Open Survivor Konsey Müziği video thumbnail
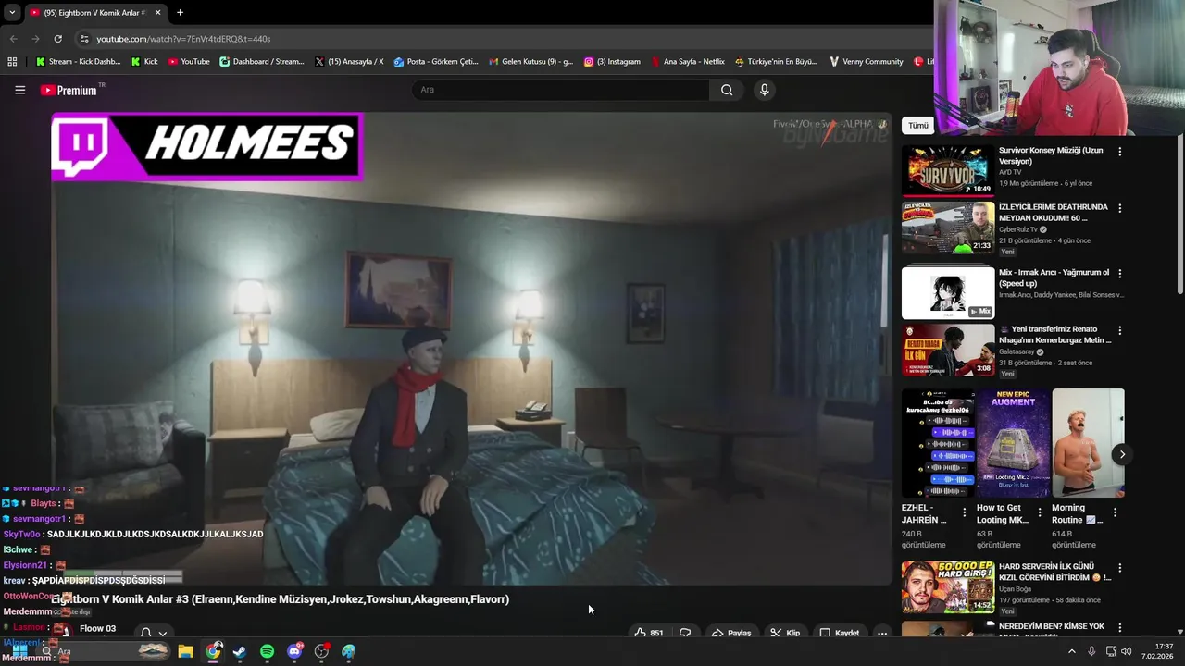1185x666 pixels. point(948,170)
